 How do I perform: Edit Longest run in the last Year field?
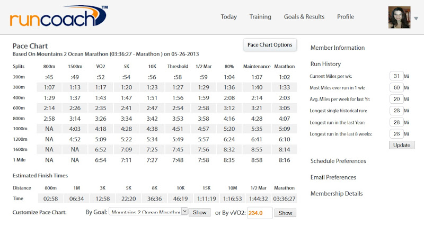point(396,122)
